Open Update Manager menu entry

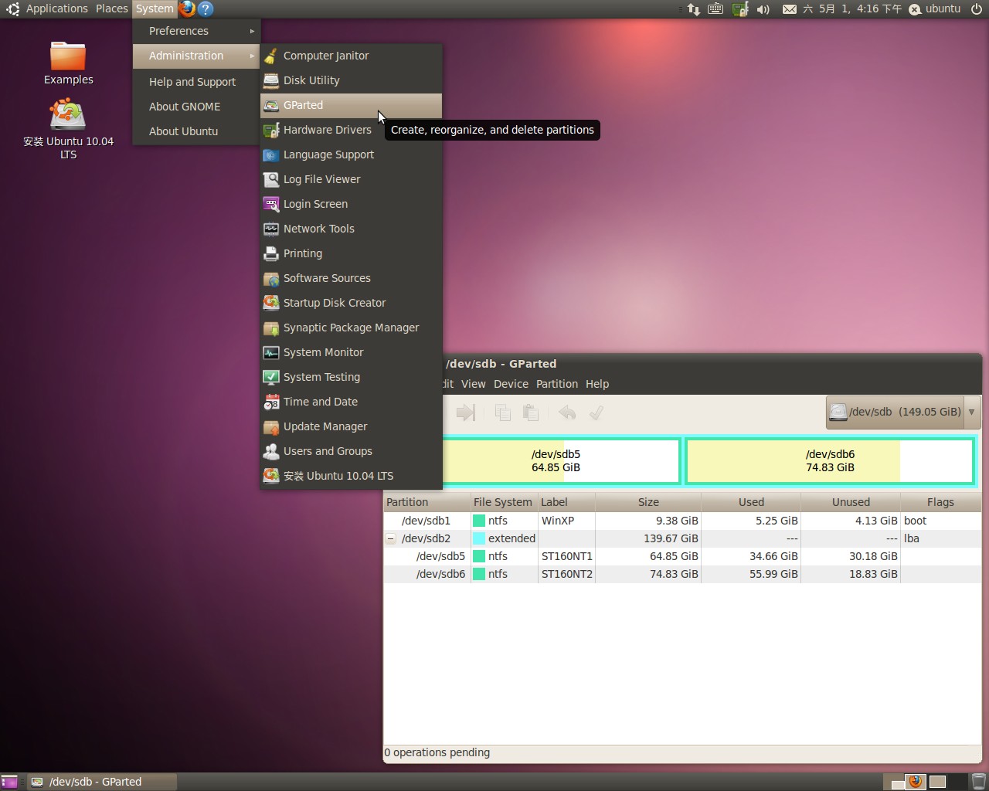351,426
